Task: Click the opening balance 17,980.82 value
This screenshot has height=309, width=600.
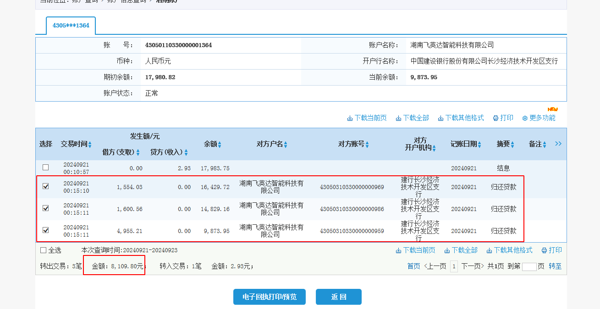Action: [160, 77]
